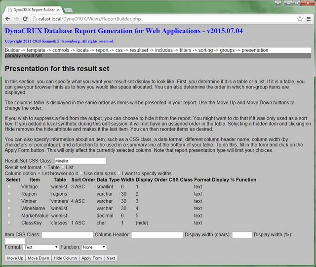Screen dimensions: 316x267
Task: Click the Display width (%) input field
Action: pyautogui.click(x=15, y=241)
